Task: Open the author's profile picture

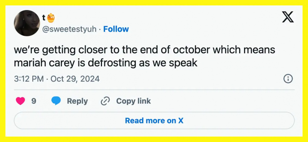Action: tap(27, 23)
